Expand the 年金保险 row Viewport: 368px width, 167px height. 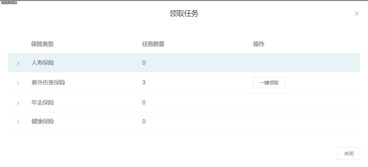[x=18, y=103]
